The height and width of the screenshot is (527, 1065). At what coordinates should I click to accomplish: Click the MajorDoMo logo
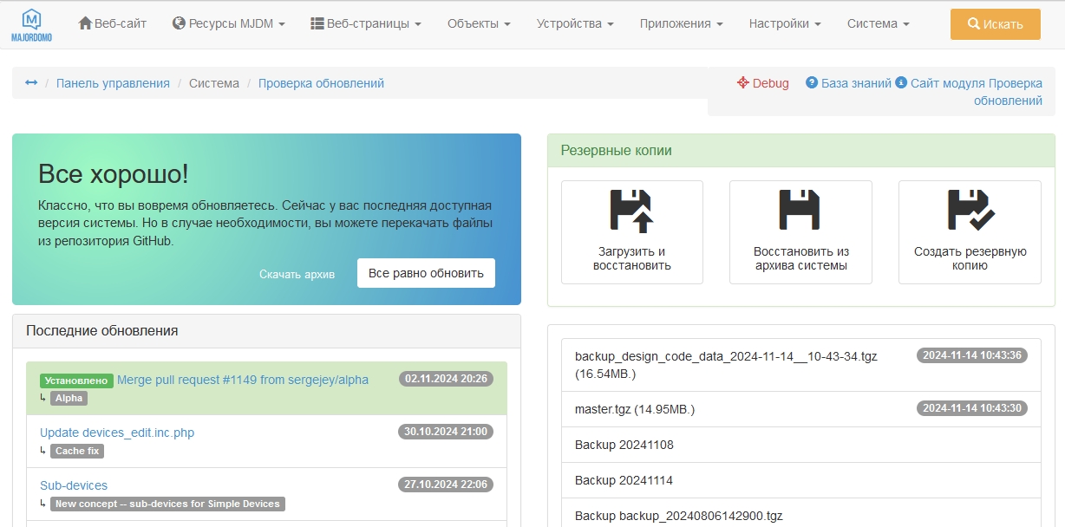coord(31,24)
